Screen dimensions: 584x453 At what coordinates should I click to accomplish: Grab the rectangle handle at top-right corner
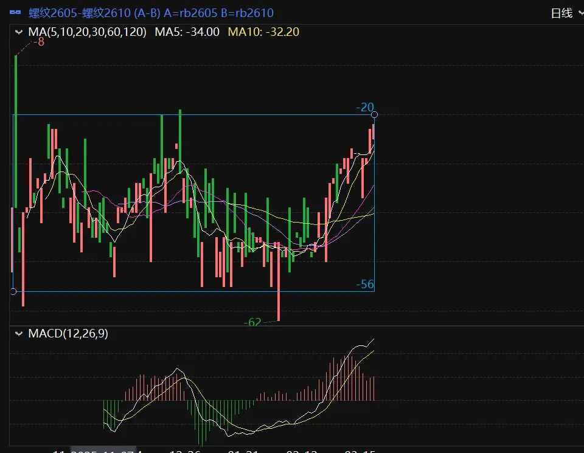[374, 114]
